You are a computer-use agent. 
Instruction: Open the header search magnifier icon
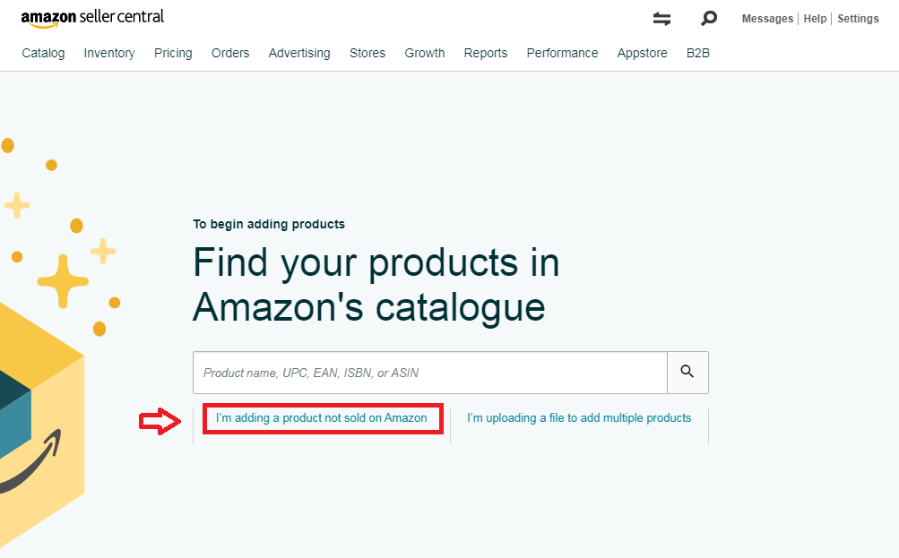709,19
